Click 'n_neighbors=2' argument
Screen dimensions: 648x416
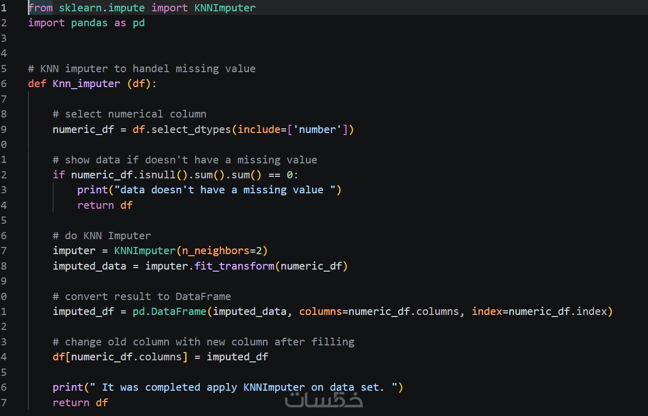(x=222, y=251)
